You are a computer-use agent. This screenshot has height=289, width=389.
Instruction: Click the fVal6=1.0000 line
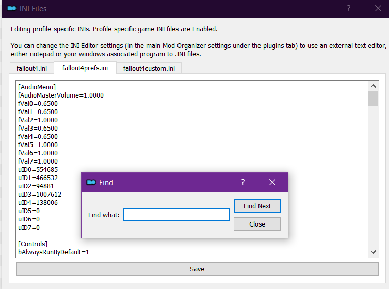coord(38,153)
